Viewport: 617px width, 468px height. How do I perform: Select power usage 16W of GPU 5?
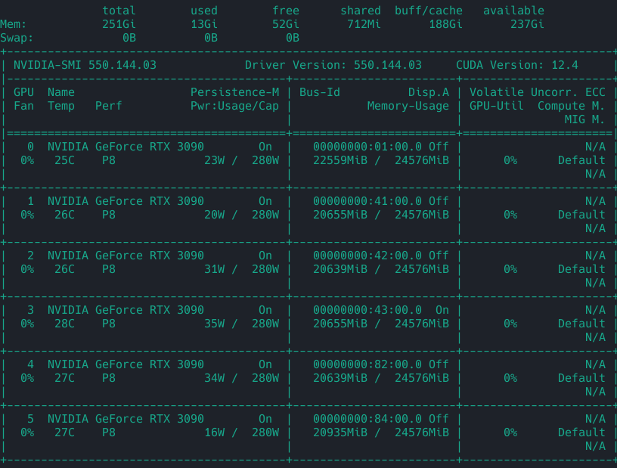point(215,432)
